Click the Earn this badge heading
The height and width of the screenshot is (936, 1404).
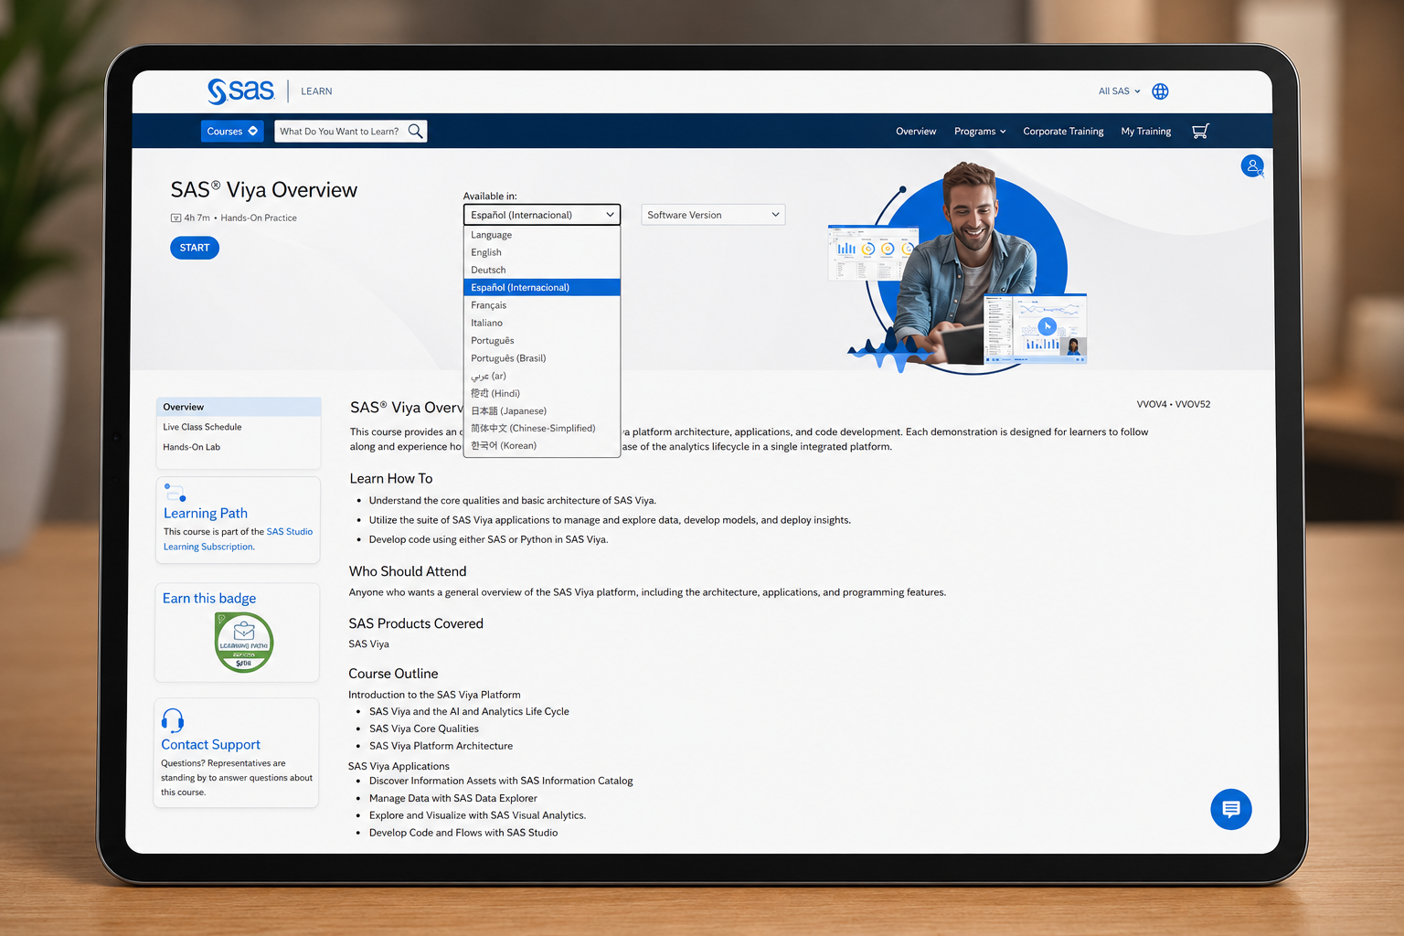pyautogui.click(x=209, y=599)
